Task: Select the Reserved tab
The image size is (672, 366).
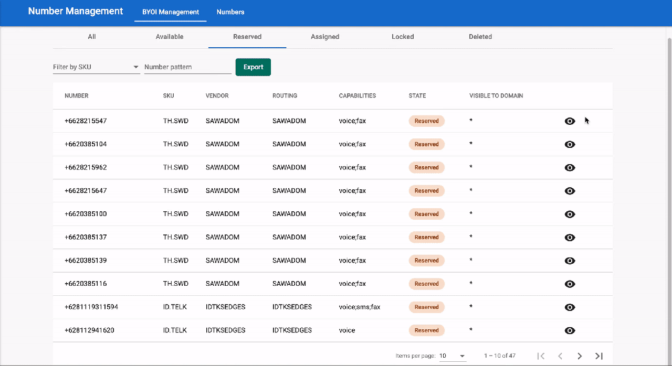Action: [x=247, y=37]
